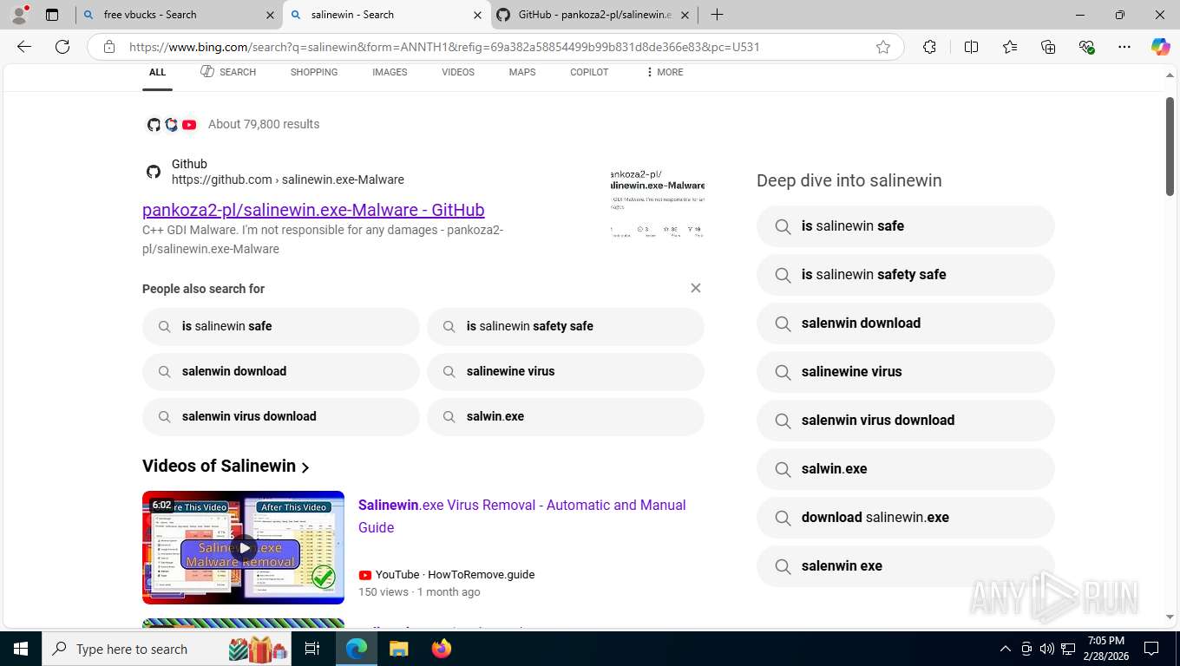
Task: Open the SEARCH tab in Bing
Action: (228, 72)
